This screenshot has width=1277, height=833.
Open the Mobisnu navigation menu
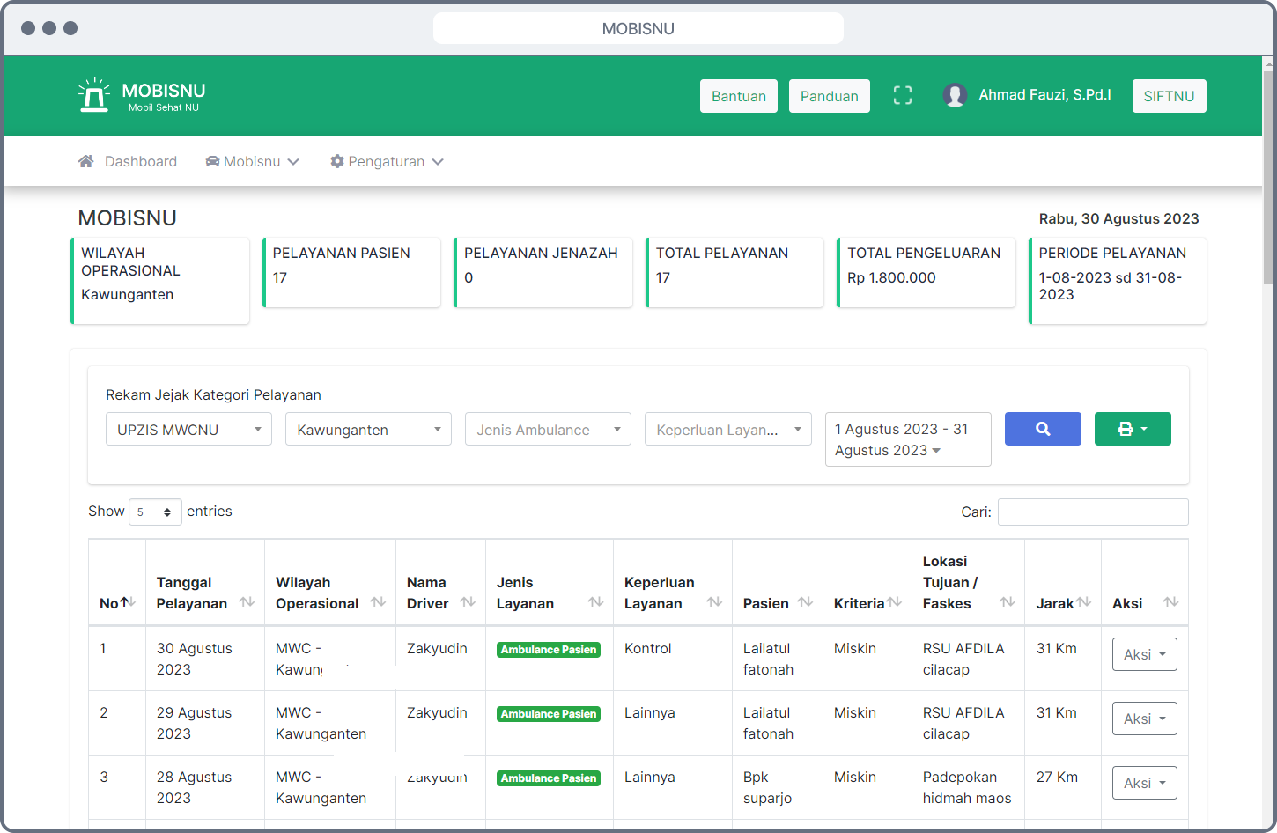253,161
